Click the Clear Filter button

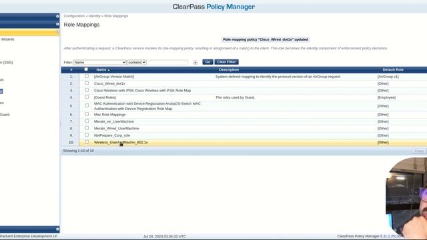[227, 62]
